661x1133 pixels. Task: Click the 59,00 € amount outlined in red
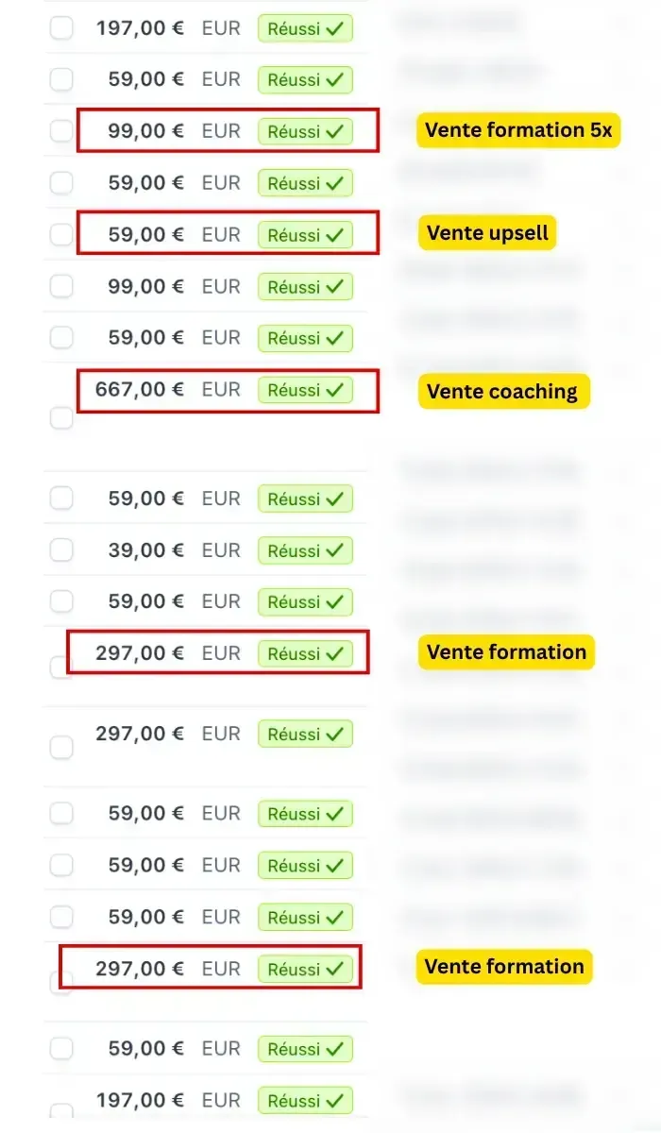click(146, 233)
